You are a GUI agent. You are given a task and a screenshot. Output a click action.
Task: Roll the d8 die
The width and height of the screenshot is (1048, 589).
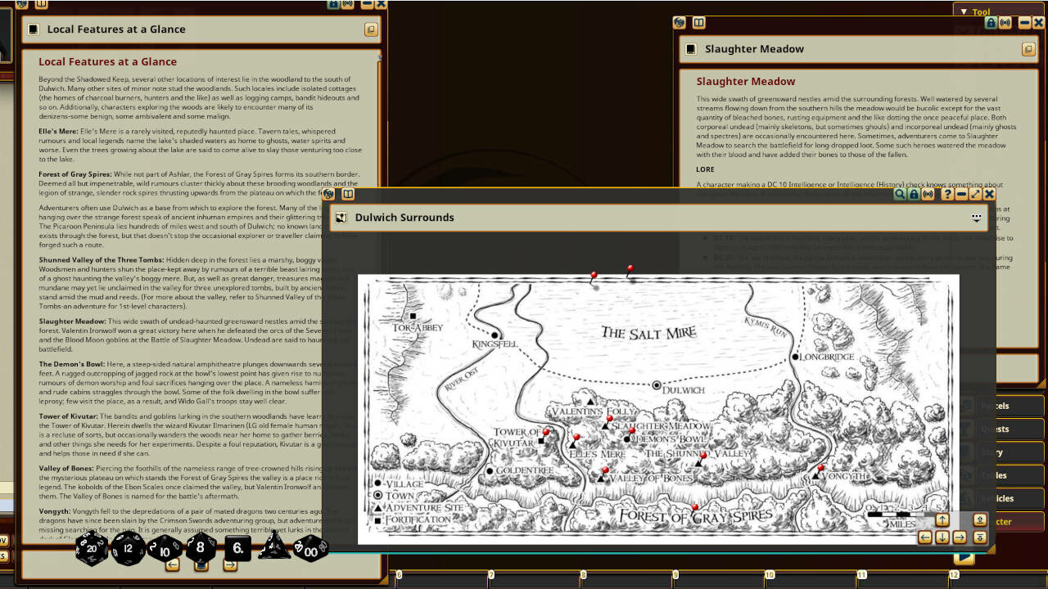click(200, 549)
